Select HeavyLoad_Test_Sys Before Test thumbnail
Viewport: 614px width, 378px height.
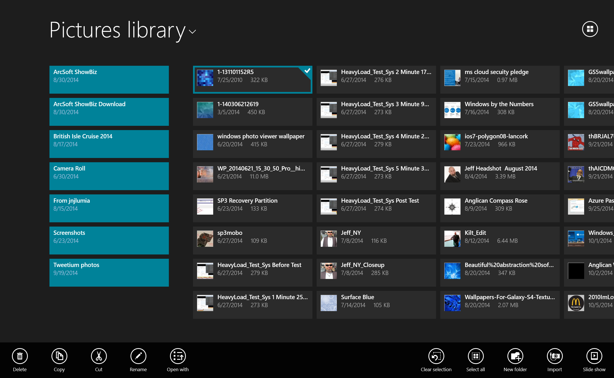click(x=205, y=271)
